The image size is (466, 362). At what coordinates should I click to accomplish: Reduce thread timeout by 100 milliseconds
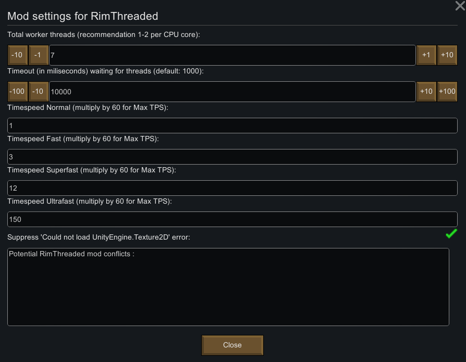17,92
